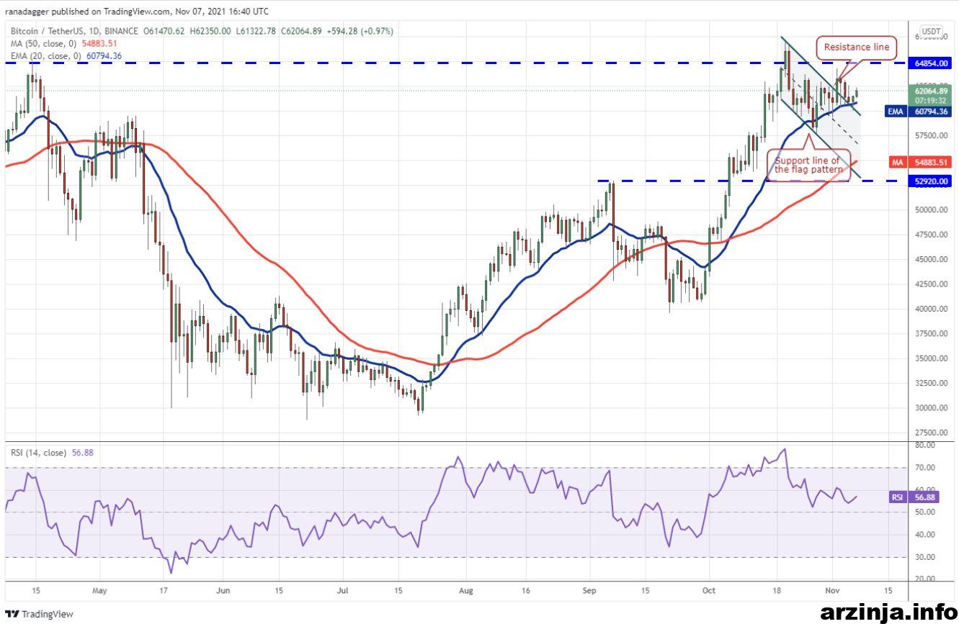Click the 42500.00 price axis label

click(x=932, y=284)
